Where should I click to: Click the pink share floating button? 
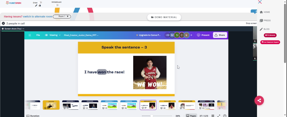[259, 100]
